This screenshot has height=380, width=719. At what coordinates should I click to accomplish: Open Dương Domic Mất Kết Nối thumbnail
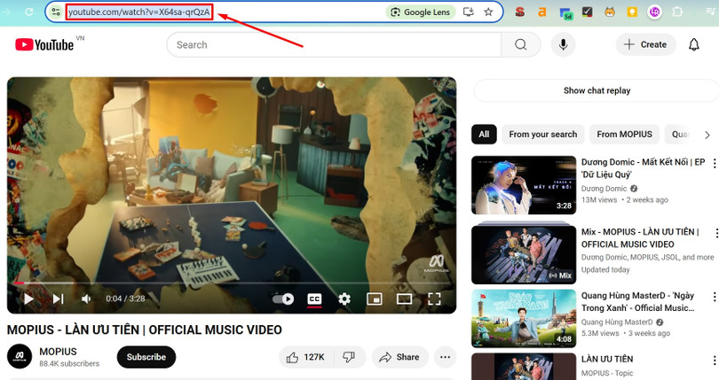coord(524,185)
